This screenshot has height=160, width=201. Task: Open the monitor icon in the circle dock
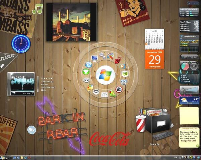[94, 59]
